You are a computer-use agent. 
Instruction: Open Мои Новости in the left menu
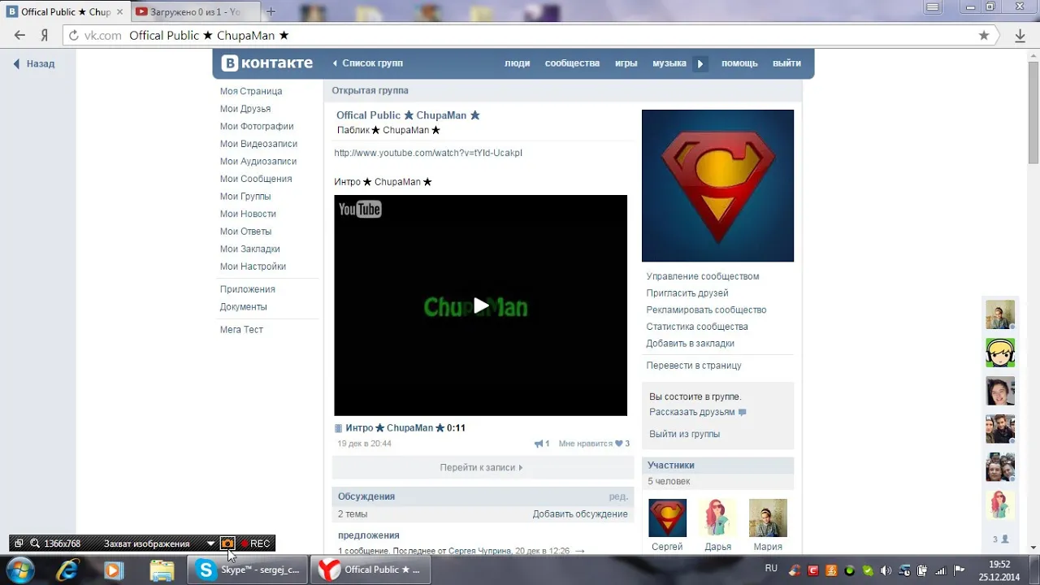(x=248, y=214)
